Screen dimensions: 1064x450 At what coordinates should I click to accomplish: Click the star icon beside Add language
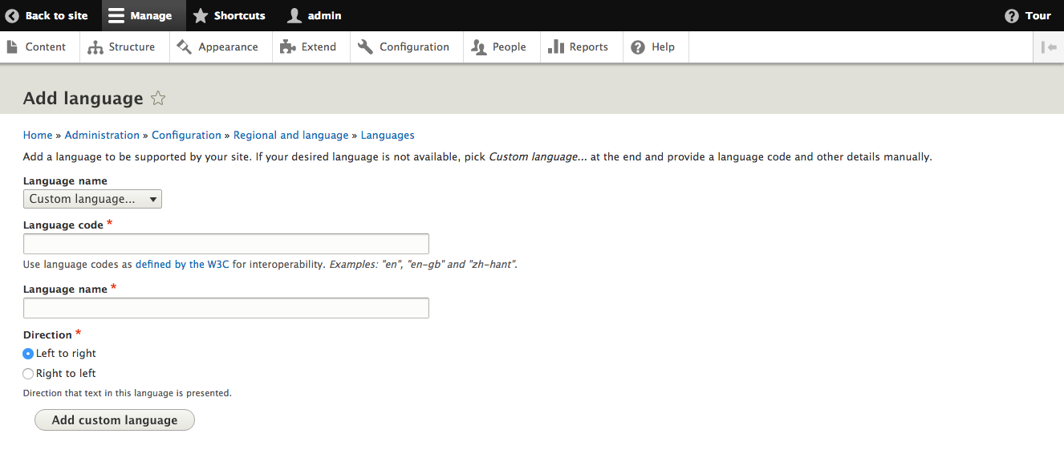pos(158,99)
